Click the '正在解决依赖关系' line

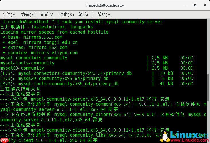tap(20, 89)
